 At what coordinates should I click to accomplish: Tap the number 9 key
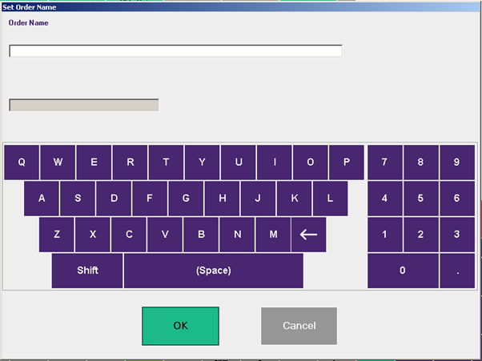[x=457, y=162]
